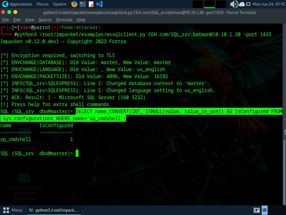286x215 pixels.
Task: Open the volume control speaker icon
Action: click(x=234, y=4)
